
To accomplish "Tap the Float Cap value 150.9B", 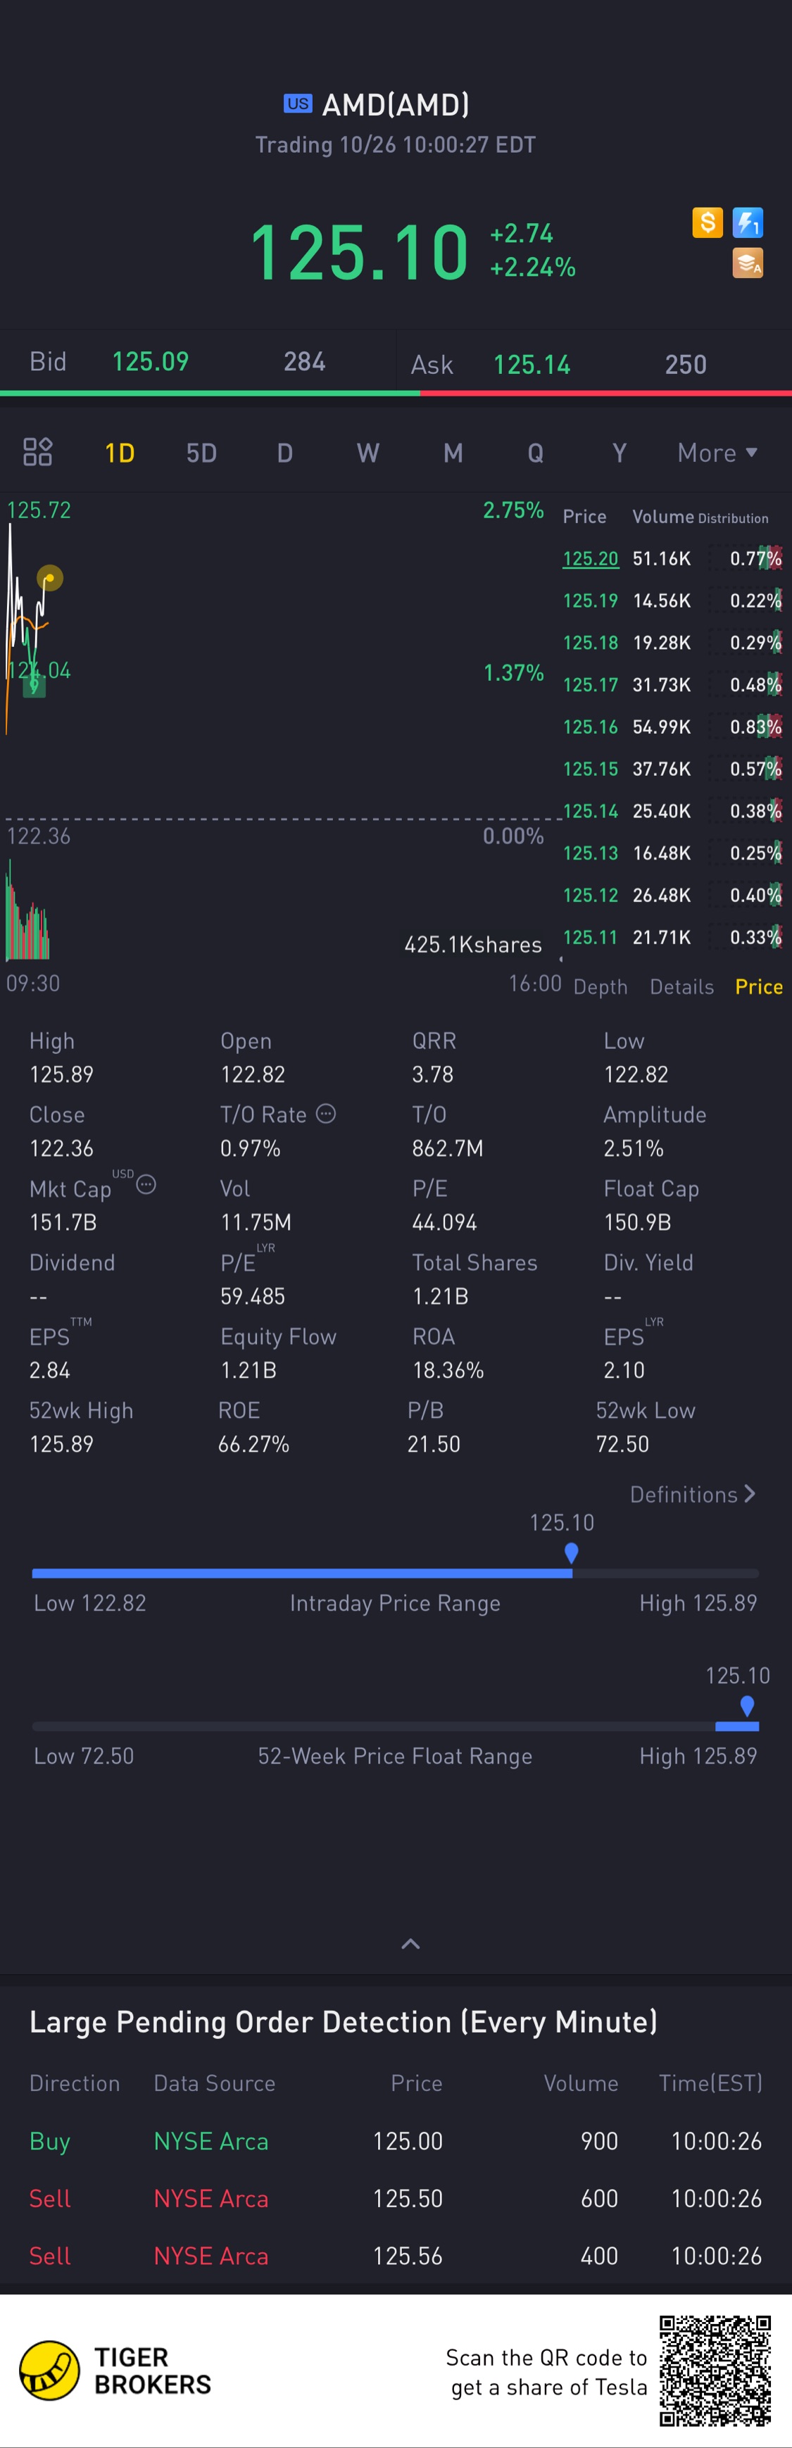I will [637, 1222].
